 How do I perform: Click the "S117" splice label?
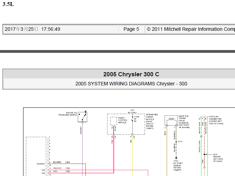(180, 142)
